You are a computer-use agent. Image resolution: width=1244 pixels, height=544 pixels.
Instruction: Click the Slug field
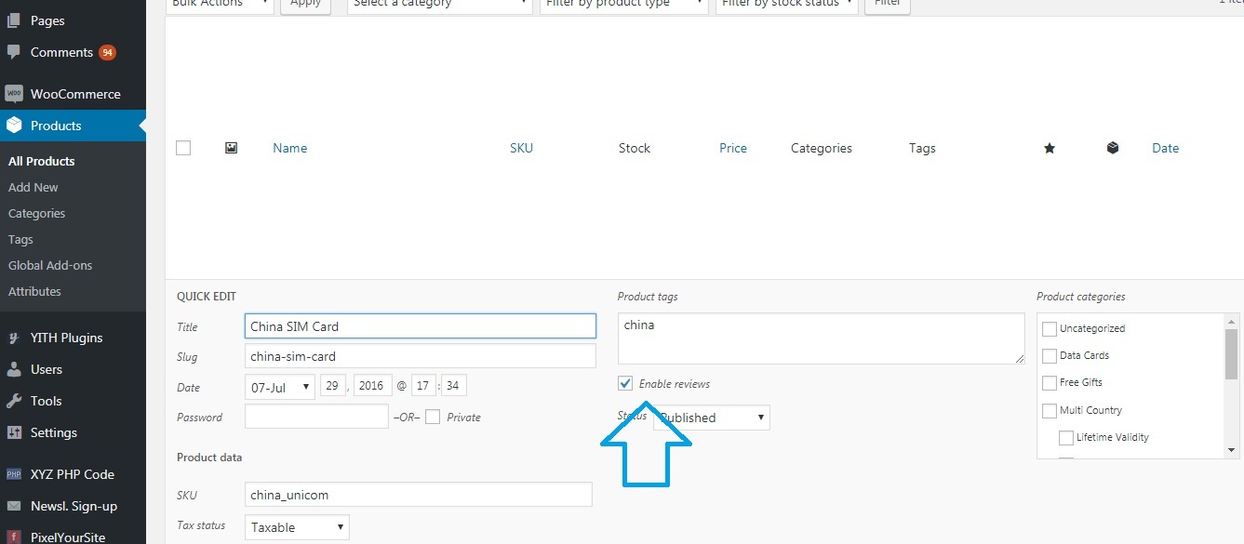tap(421, 356)
